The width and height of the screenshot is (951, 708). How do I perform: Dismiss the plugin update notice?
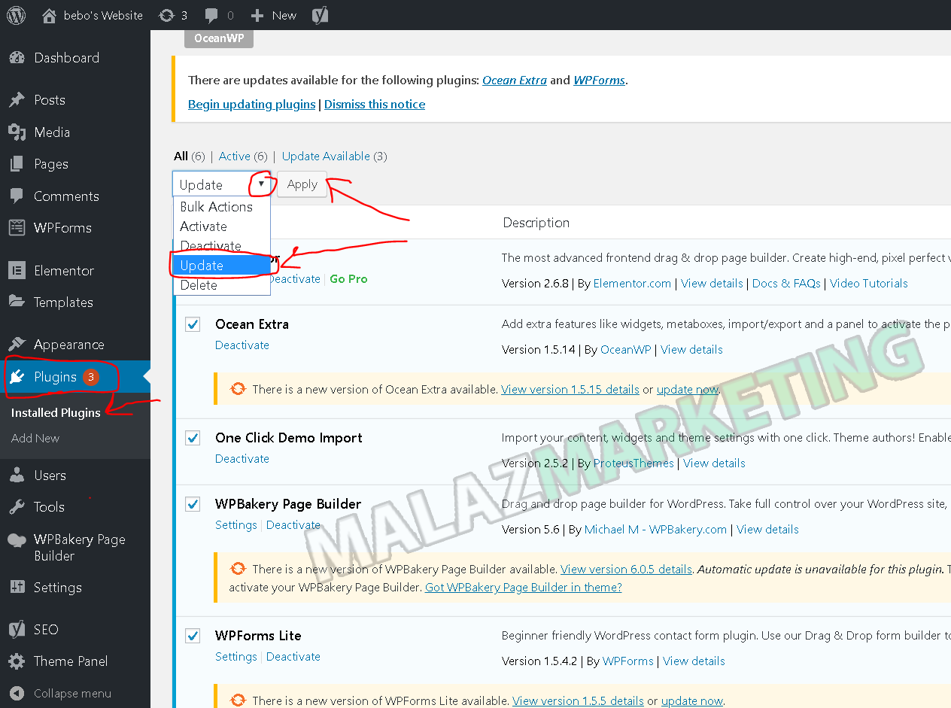pos(374,105)
